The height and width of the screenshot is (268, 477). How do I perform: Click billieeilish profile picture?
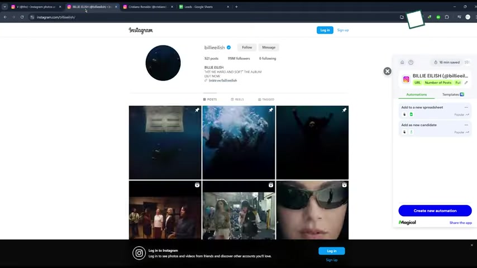163,63
